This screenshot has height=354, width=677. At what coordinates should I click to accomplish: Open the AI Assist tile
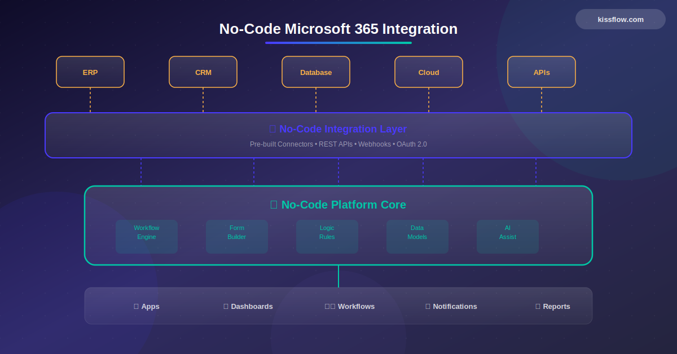(508, 237)
